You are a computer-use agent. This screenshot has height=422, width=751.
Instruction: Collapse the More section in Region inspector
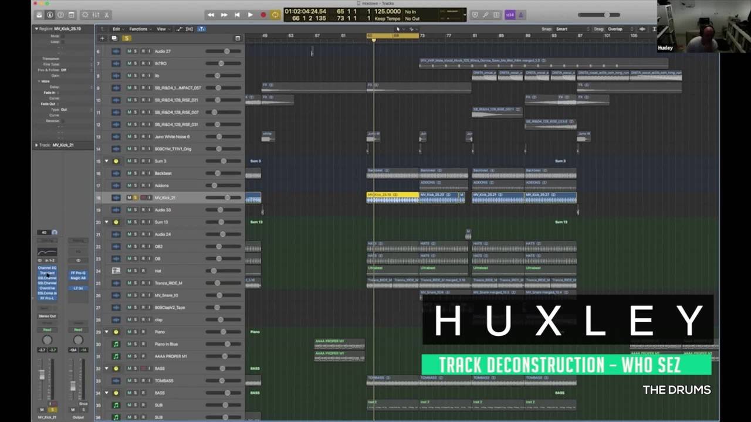39,81
